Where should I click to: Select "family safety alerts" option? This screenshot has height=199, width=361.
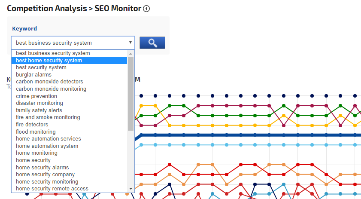click(x=39, y=110)
